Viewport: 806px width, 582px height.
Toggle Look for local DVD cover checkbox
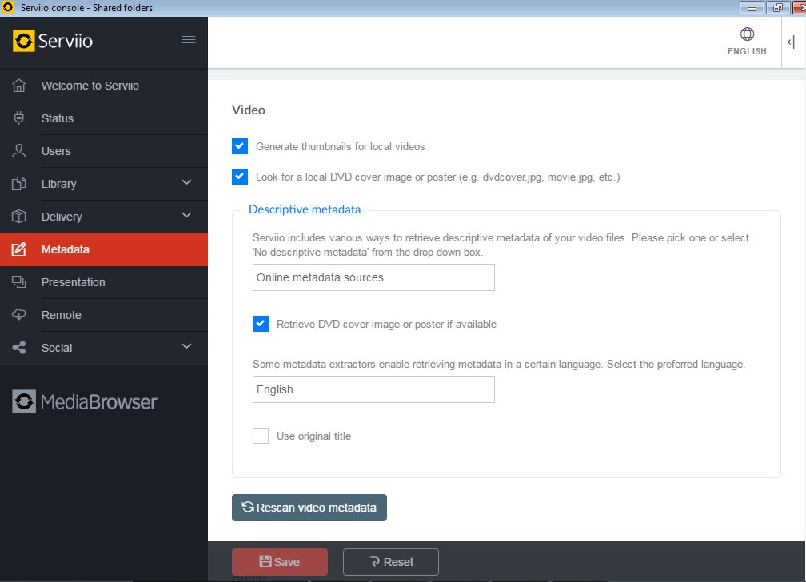tap(240, 177)
